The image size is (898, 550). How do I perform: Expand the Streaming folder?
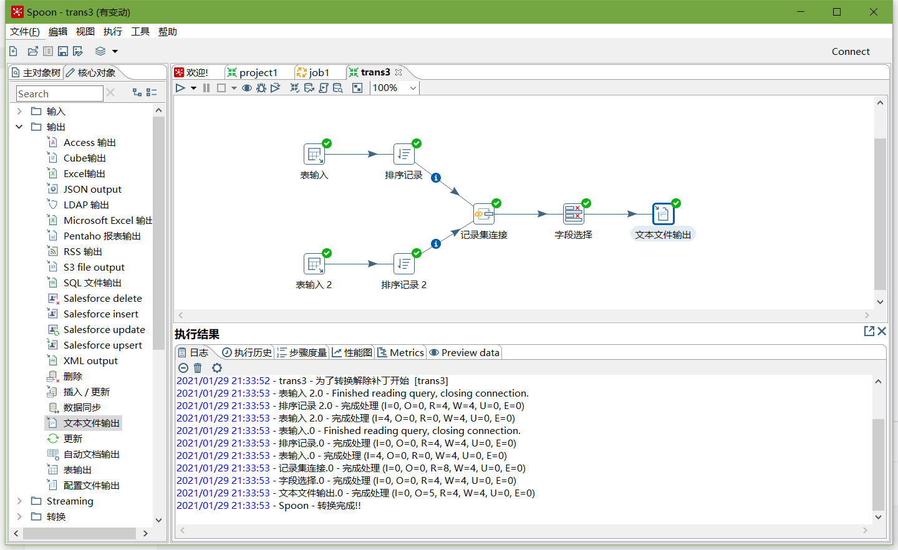(19, 501)
